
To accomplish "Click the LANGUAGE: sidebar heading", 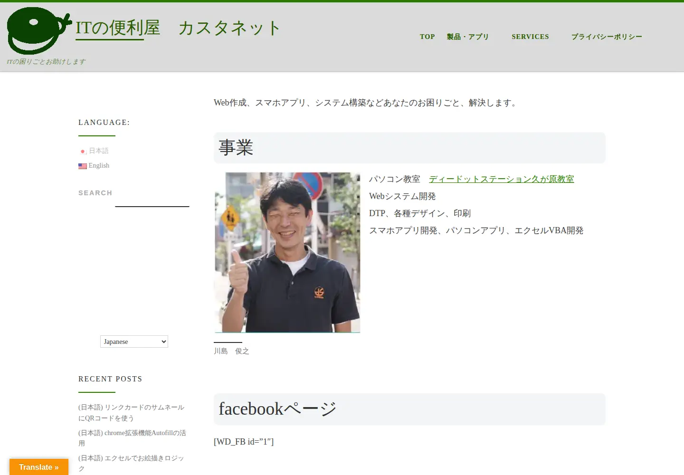I will (x=104, y=123).
